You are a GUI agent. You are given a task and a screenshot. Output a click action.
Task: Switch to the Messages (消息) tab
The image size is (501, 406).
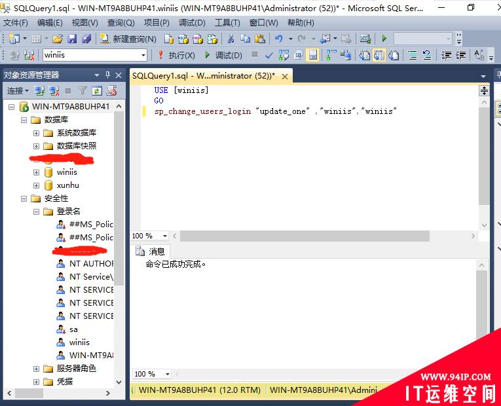(151, 251)
